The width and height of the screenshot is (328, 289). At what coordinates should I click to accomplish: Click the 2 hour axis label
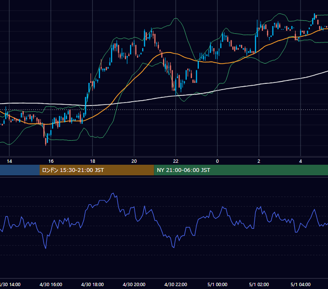259,161
